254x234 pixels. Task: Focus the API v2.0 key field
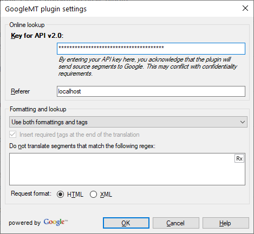(x=151, y=49)
